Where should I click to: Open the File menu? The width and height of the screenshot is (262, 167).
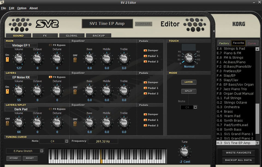click(x=4, y=8)
